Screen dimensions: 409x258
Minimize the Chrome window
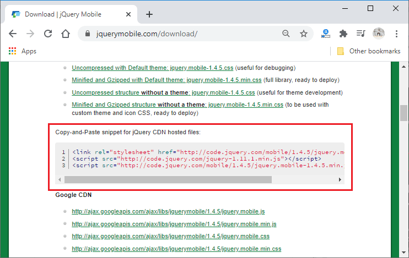345,9
